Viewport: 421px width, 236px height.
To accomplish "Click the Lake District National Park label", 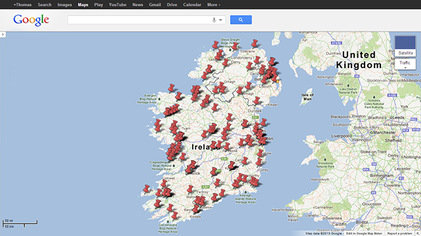I will click(x=348, y=90).
